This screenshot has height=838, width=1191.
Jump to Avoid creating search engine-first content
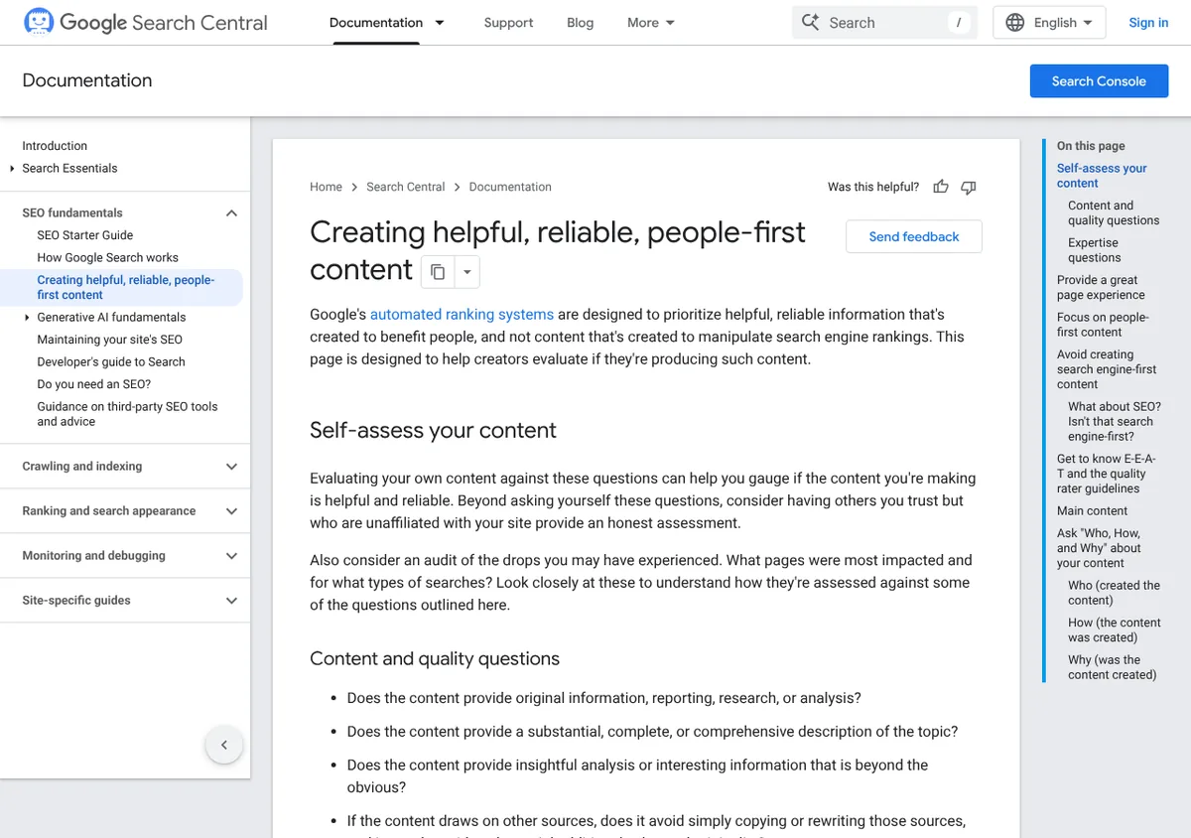[1107, 369]
